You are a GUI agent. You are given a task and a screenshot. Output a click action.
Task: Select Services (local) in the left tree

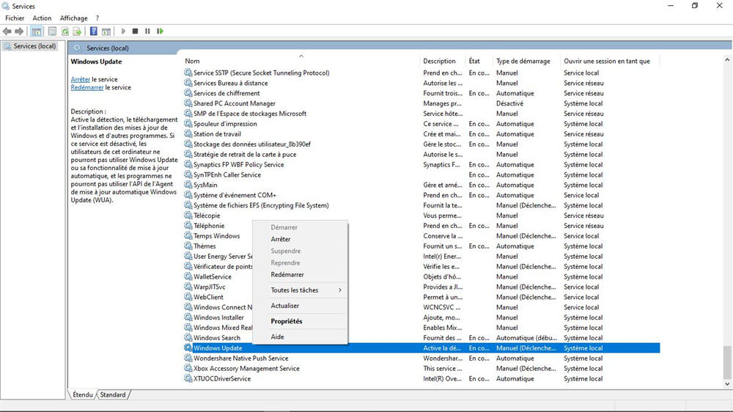34,46
